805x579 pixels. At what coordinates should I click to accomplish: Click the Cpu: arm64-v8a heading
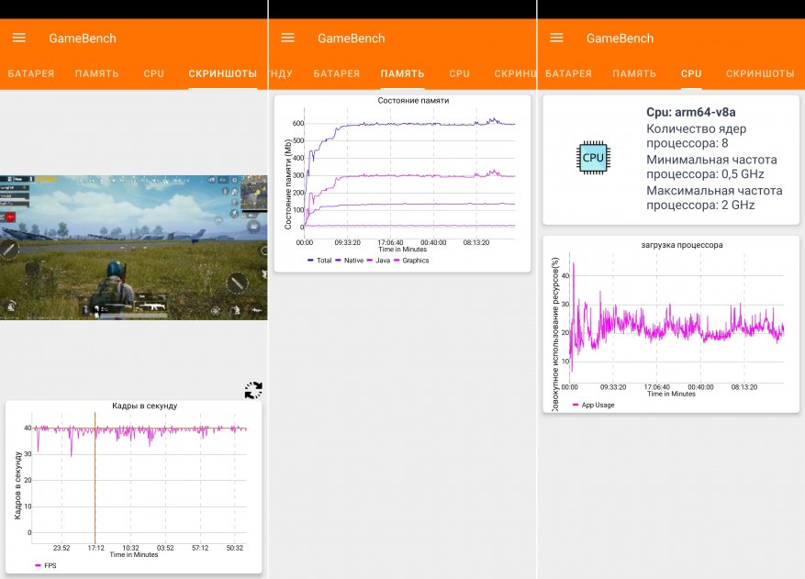(x=690, y=112)
